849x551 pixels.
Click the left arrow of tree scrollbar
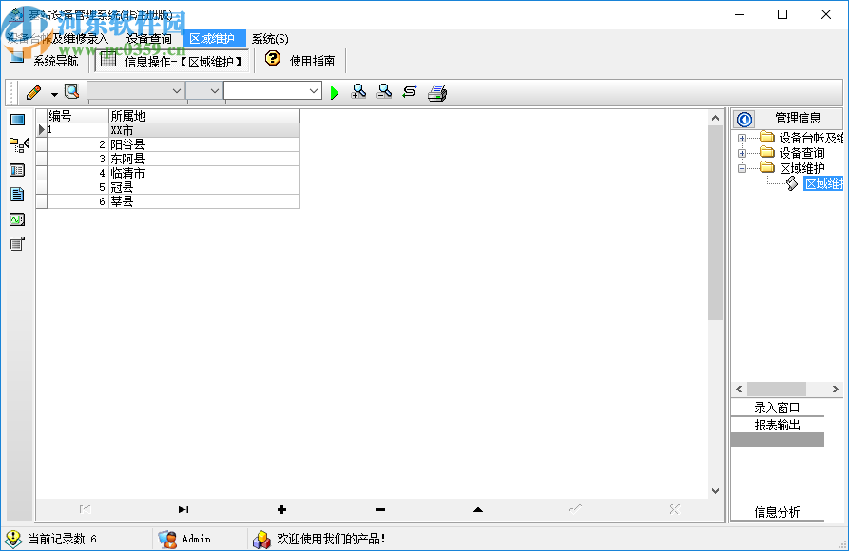pos(739,389)
